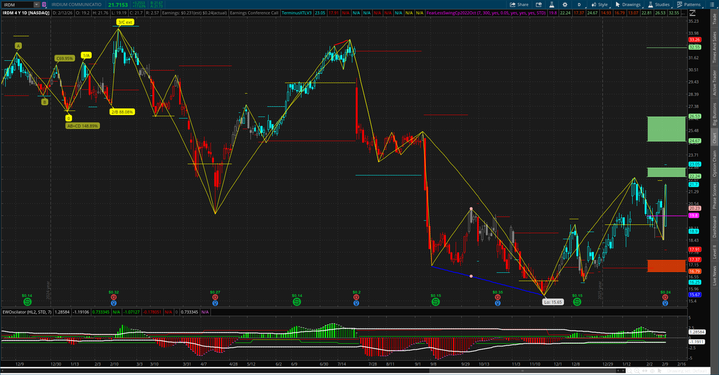Click the 19.8 magenta price axis label
This screenshot has width=719, height=375.
(x=694, y=215)
